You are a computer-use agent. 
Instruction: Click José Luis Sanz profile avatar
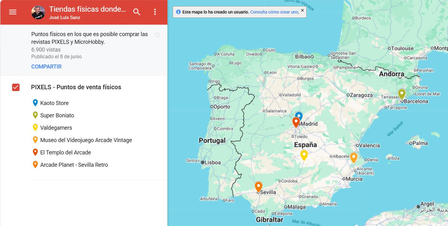(38, 12)
